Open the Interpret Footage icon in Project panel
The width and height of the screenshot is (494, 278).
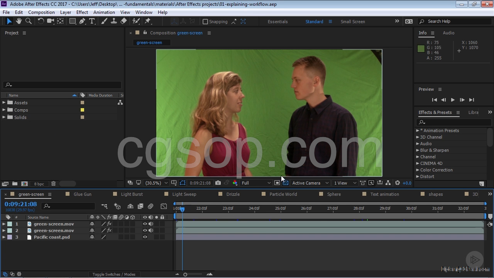pyautogui.click(x=5, y=184)
